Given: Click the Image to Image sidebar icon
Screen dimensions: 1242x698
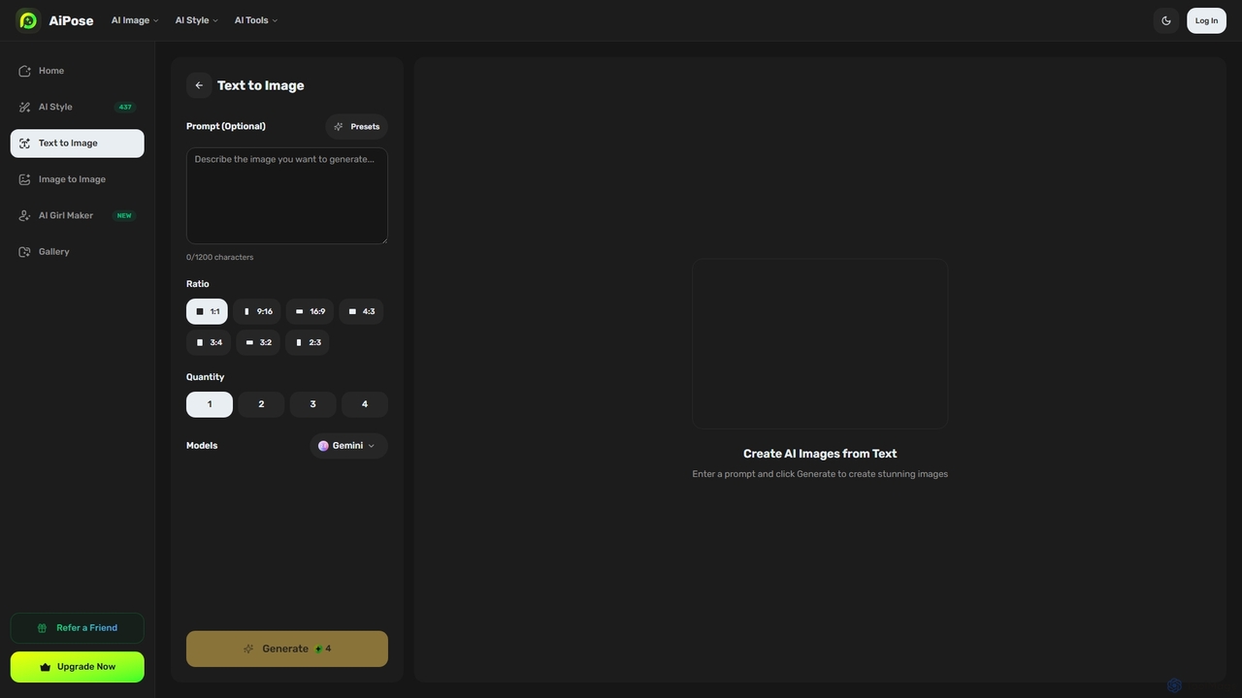Looking at the screenshot, I should [24, 179].
